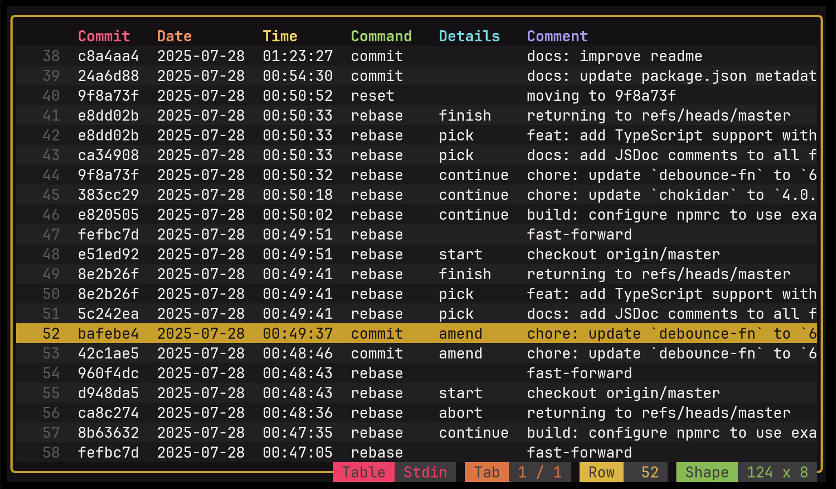The width and height of the screenshot is (836, 489).
Task: Select the Table mode badge in status bar
Action: click(x=363, y=472)
